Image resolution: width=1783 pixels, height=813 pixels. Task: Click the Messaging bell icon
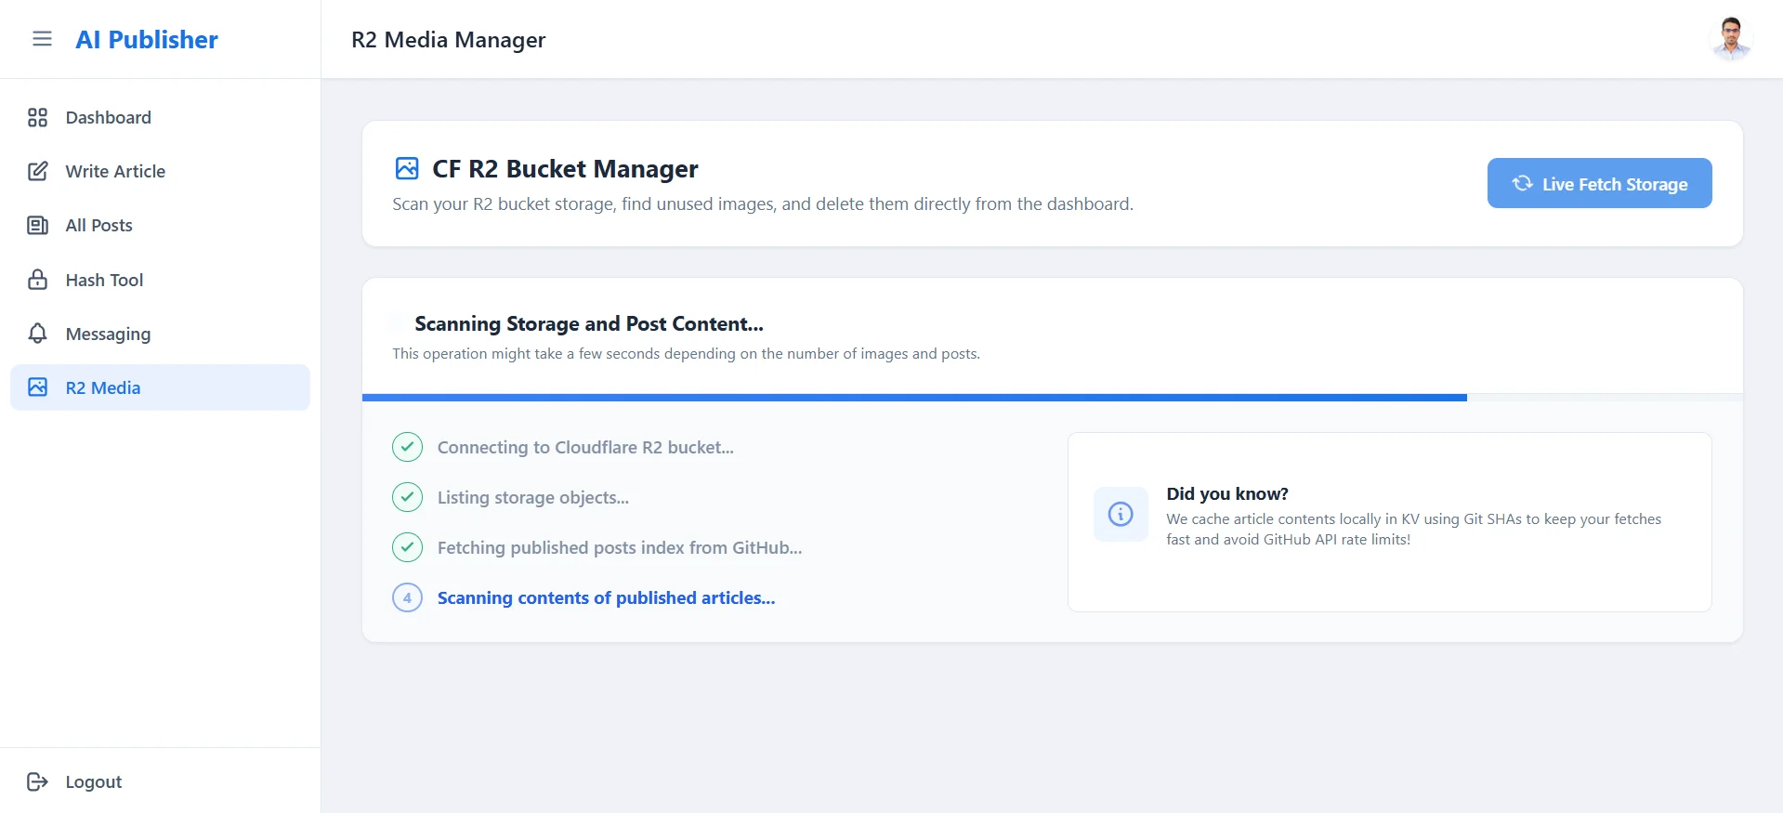(37, 334)
